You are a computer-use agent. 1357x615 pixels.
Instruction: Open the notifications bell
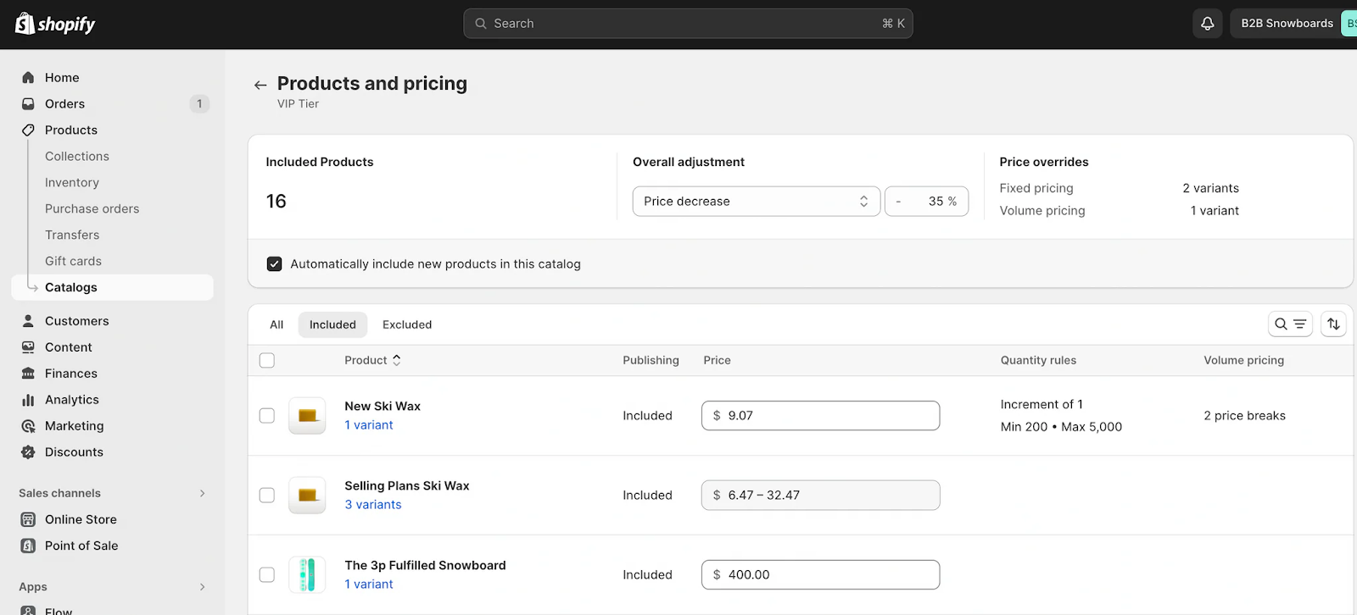(1208, 24)
